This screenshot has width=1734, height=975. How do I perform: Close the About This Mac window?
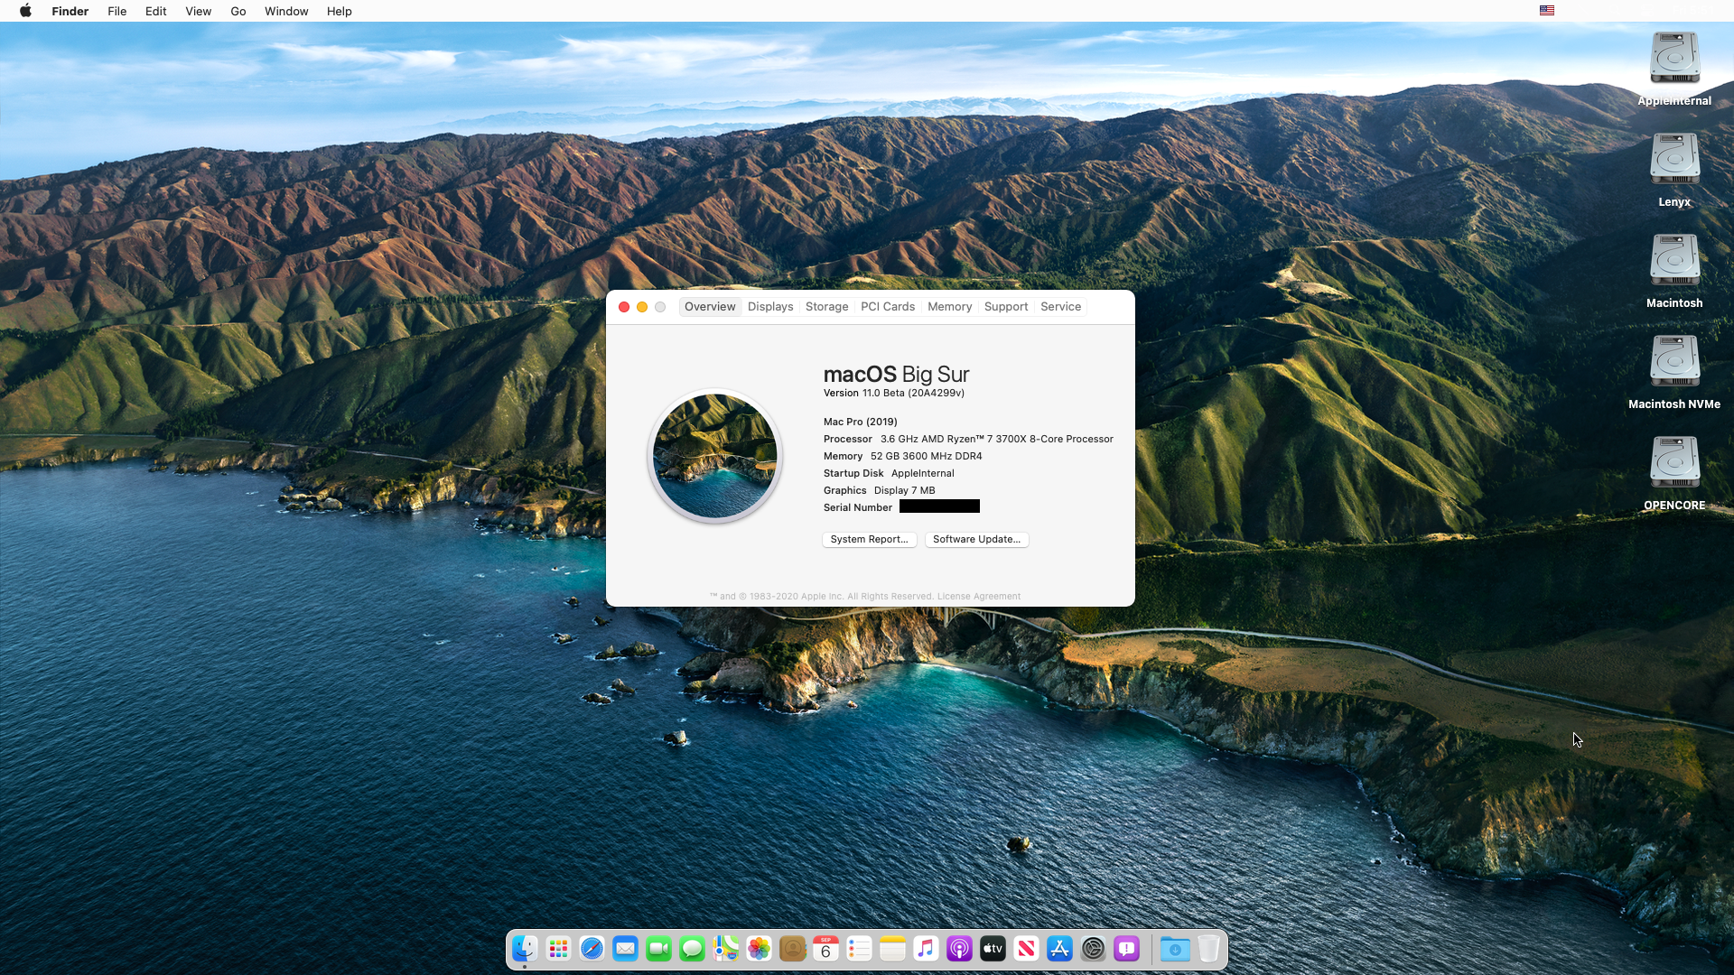624,307
